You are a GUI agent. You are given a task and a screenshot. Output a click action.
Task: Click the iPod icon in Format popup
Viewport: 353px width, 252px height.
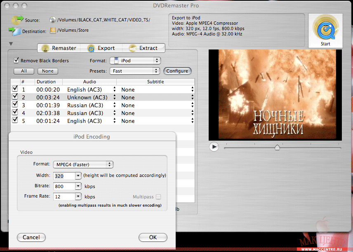[x=116, y=61]
